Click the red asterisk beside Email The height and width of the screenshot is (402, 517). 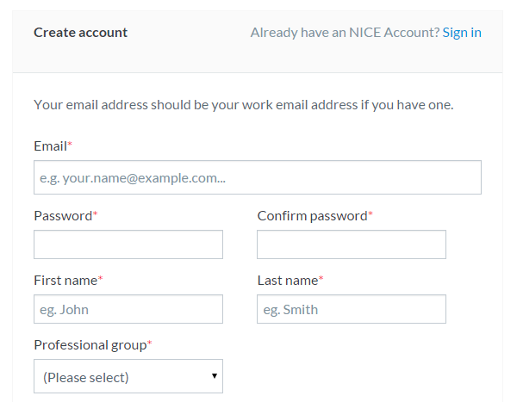click(70, 145)
